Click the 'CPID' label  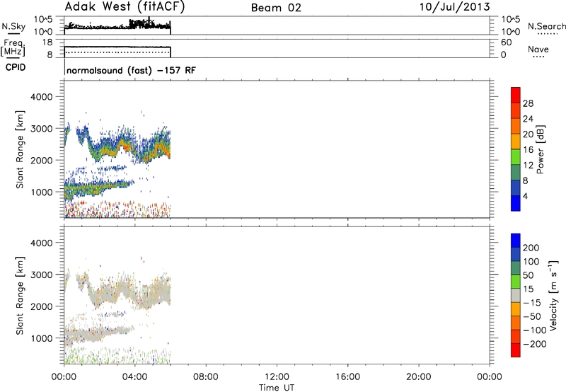pyautogui.click(x=15, y=67)
